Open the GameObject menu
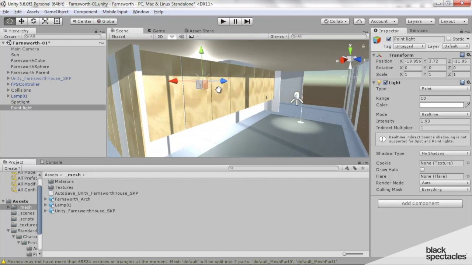Screen dimensions: 472x265 coord(56,12)
